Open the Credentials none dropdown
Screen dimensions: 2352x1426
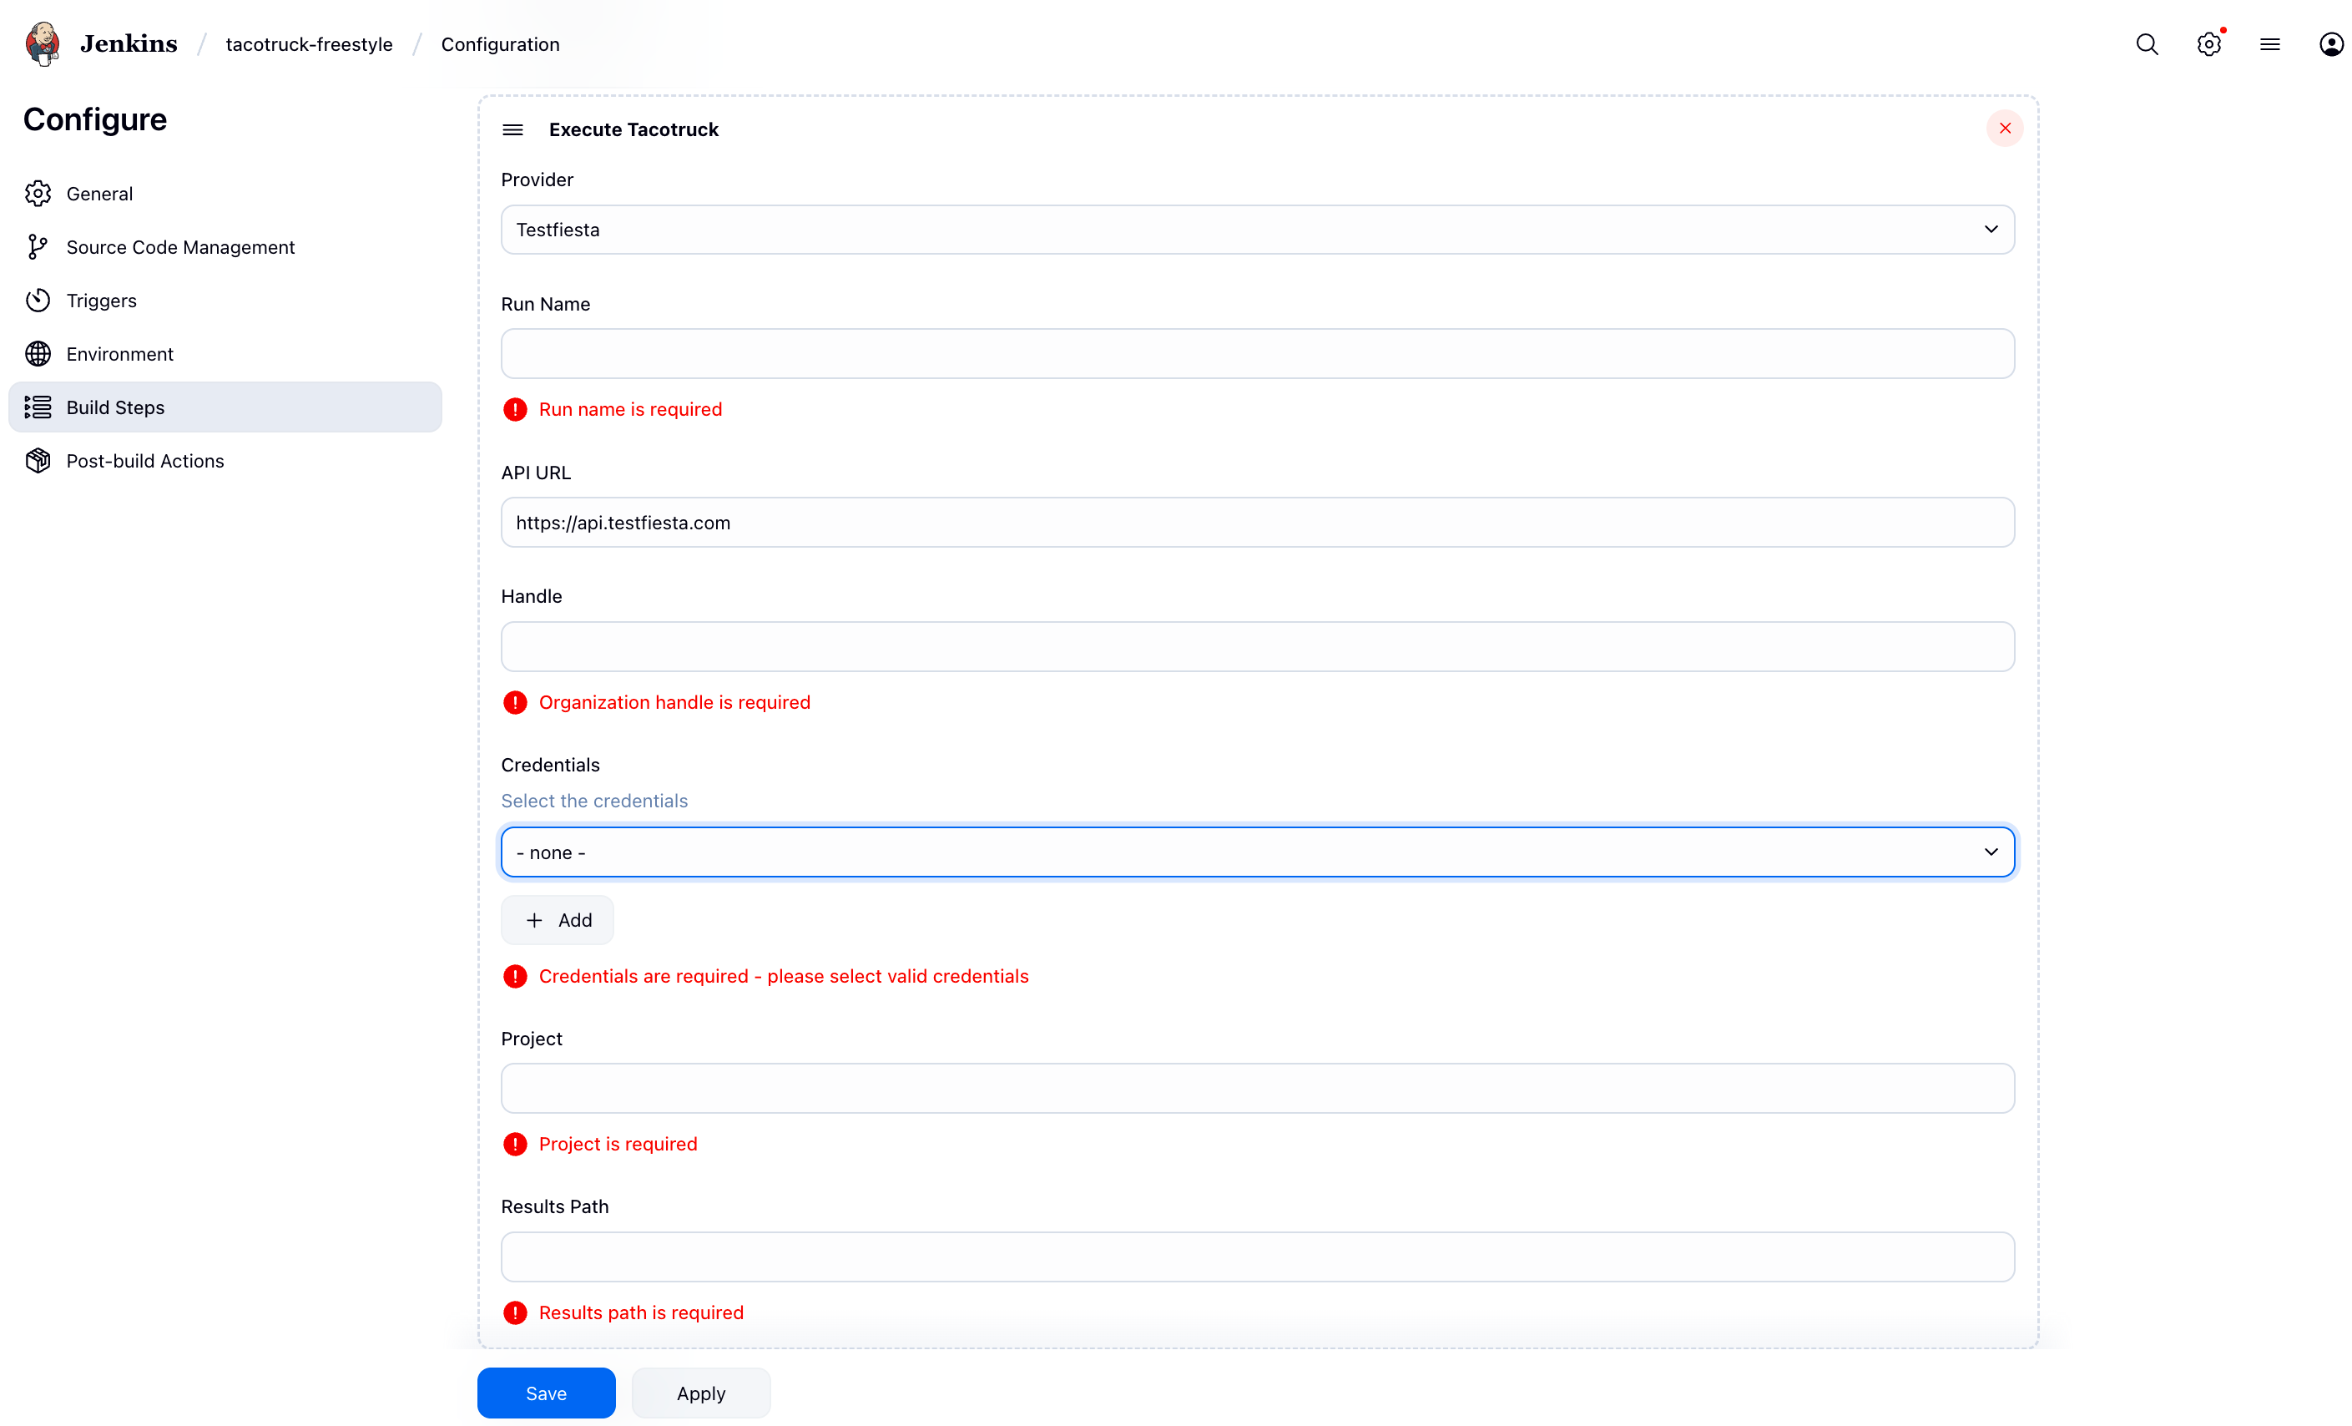[x=1257, y=852]
